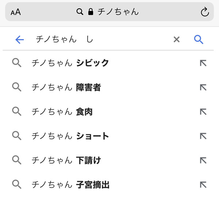Fill the query using the シビック arrow icon
Viewport: 219px width, 207px height.
pyautogui.click(x=203, y=63)
